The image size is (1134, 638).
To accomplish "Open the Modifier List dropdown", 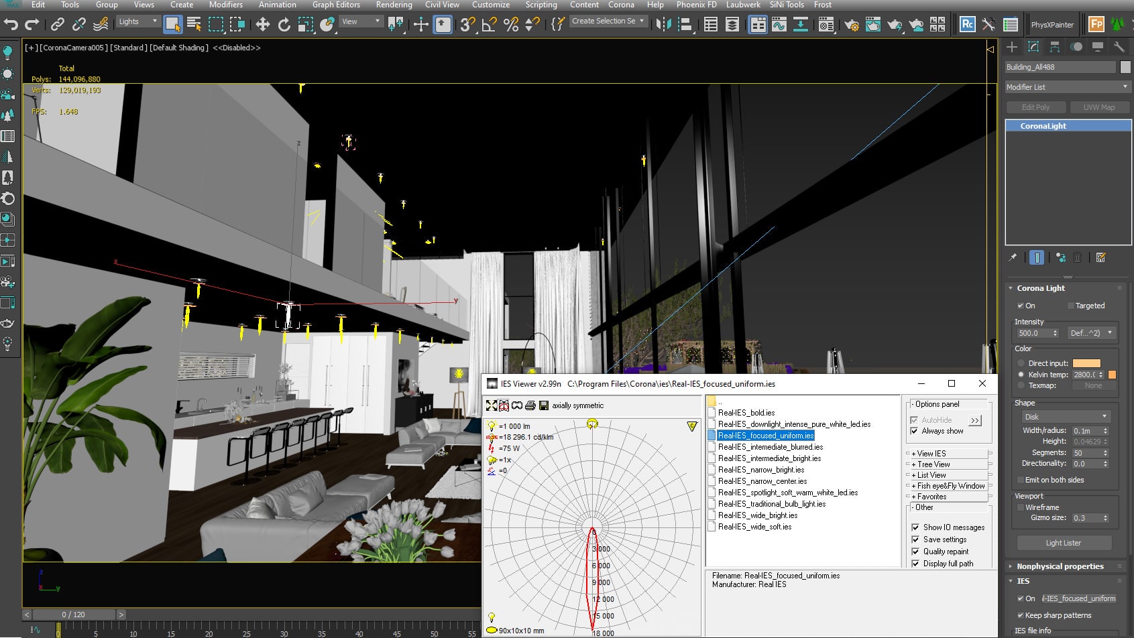I will pyautogui.click(x=1068, y=87).
